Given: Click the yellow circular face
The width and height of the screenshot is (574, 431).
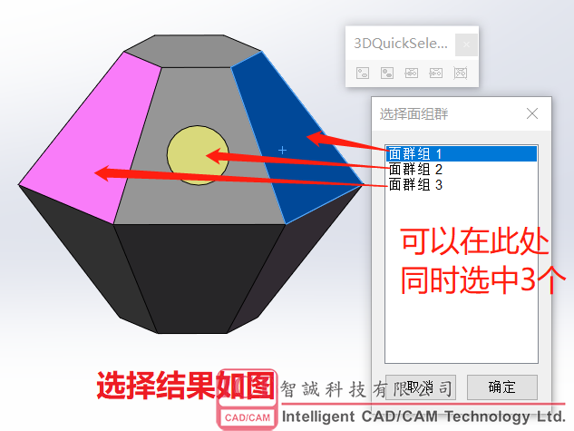Looking at the screenshot, I should [198, 155].
